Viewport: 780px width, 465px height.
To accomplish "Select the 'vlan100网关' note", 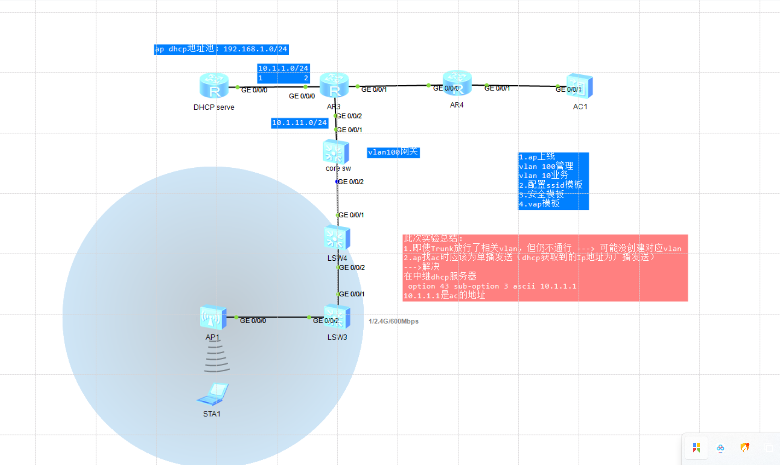I will 393,152.
